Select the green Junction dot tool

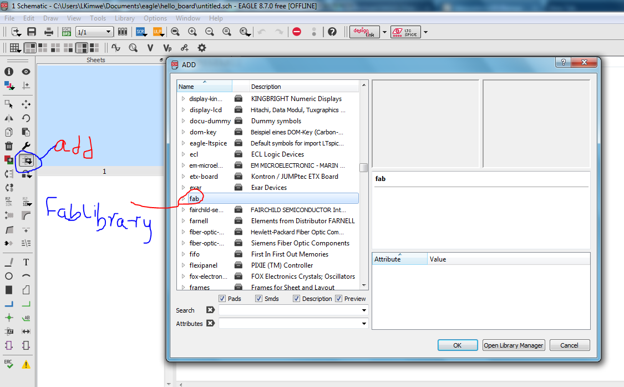9,318
